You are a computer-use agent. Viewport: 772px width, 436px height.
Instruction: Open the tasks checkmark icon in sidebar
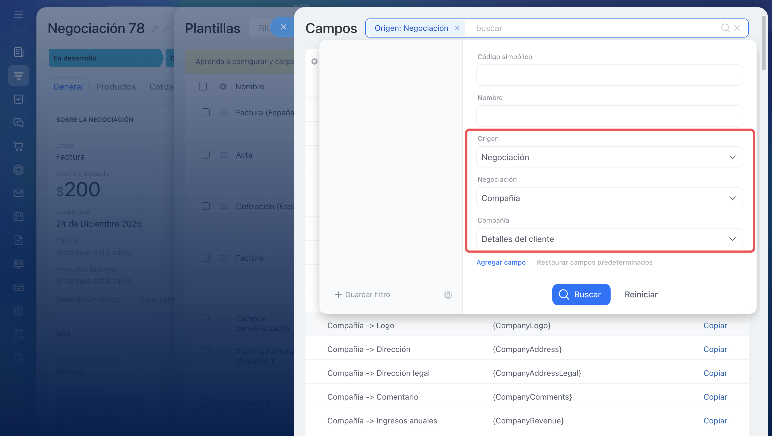pos(18,99)
